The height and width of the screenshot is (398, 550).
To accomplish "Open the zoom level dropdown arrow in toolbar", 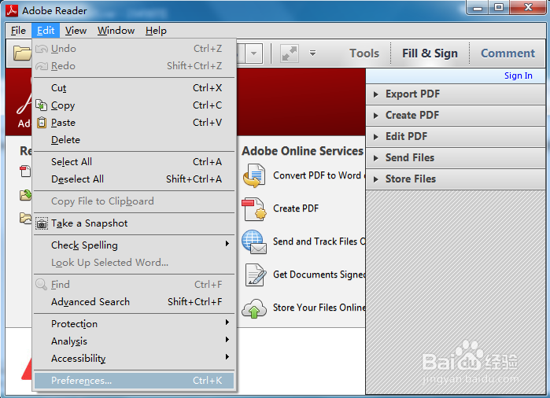I will click(x=254, y=53).
